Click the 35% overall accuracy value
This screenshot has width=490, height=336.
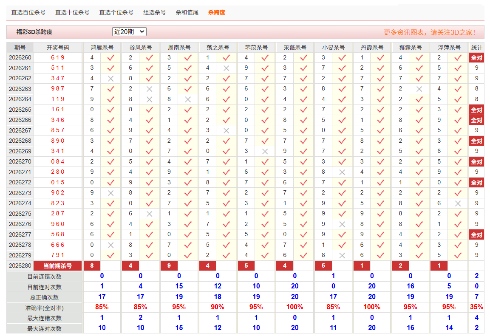click(x=476, y=307)
